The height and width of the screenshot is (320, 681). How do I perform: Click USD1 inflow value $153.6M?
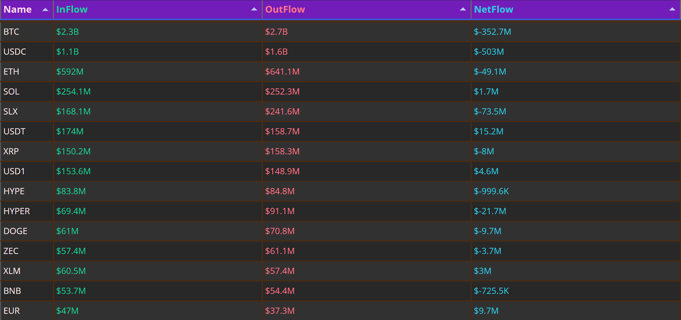pos(73,171)
